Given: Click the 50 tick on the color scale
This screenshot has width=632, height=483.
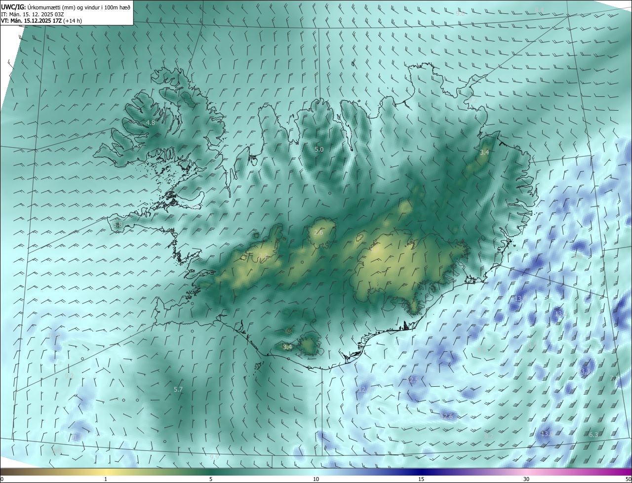Looking at the screenshot, I should pos(628,480).
